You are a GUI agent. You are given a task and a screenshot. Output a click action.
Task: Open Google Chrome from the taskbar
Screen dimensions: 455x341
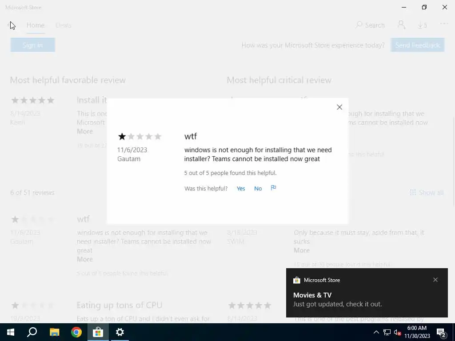click(x=76, y=332)
